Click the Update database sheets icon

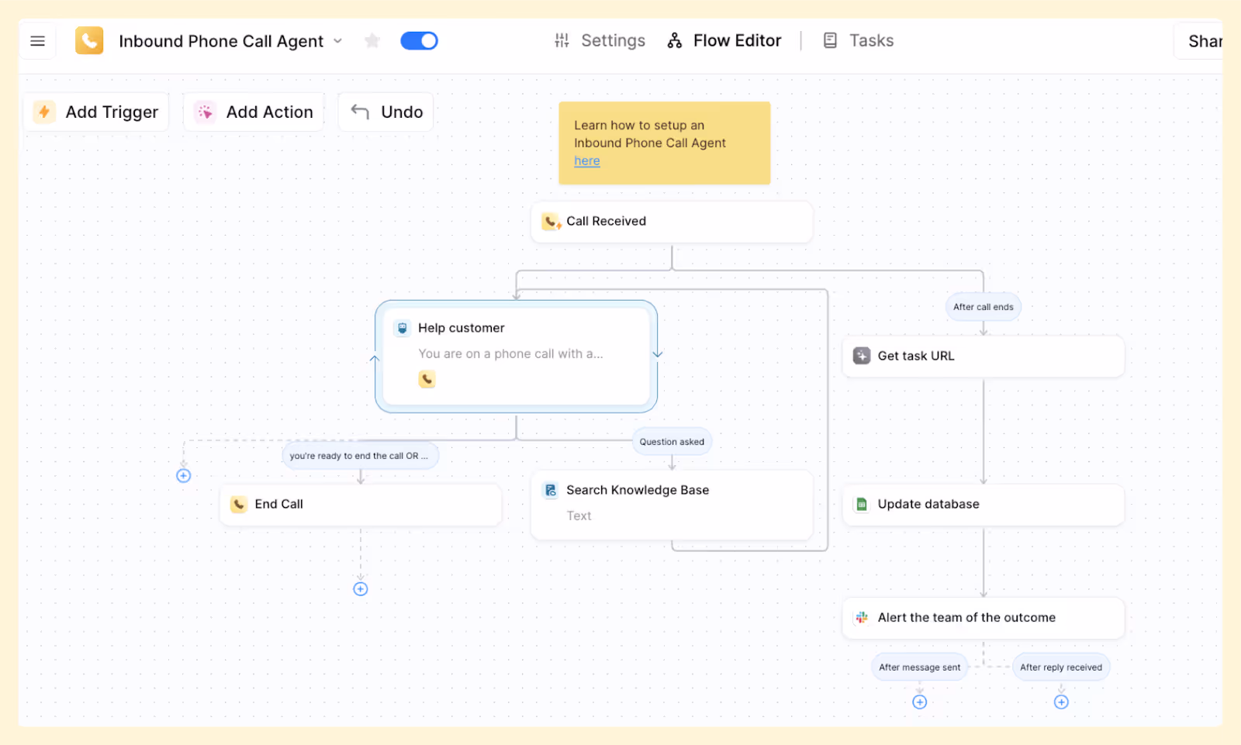point(862,505)
